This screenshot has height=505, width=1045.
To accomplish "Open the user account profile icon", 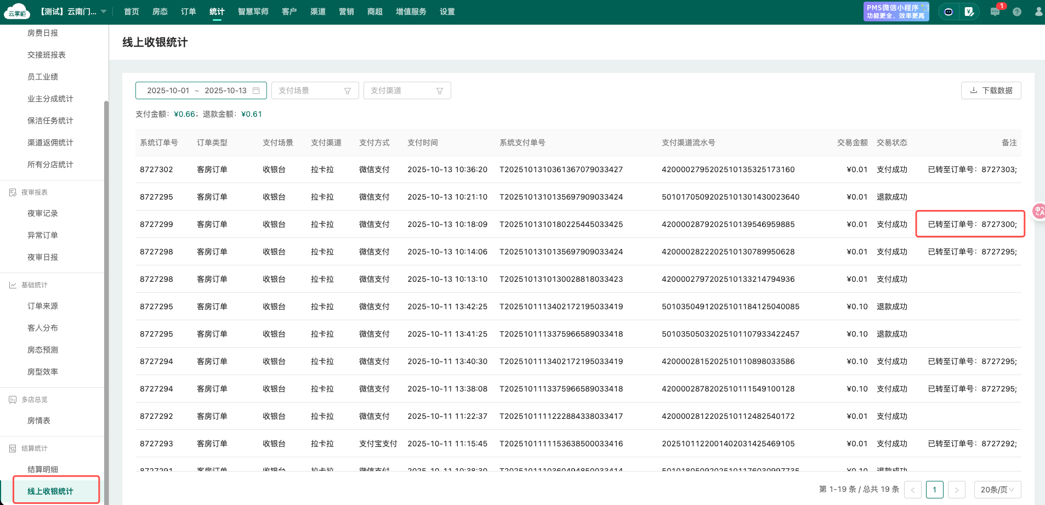I will [x=1038, y=12].
